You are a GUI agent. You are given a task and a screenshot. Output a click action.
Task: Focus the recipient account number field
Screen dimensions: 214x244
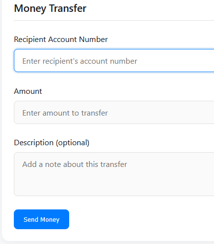coord(114,61)
